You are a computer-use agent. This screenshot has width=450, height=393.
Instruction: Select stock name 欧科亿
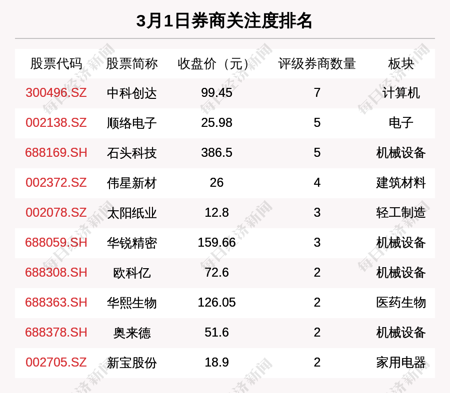(131, 273)
